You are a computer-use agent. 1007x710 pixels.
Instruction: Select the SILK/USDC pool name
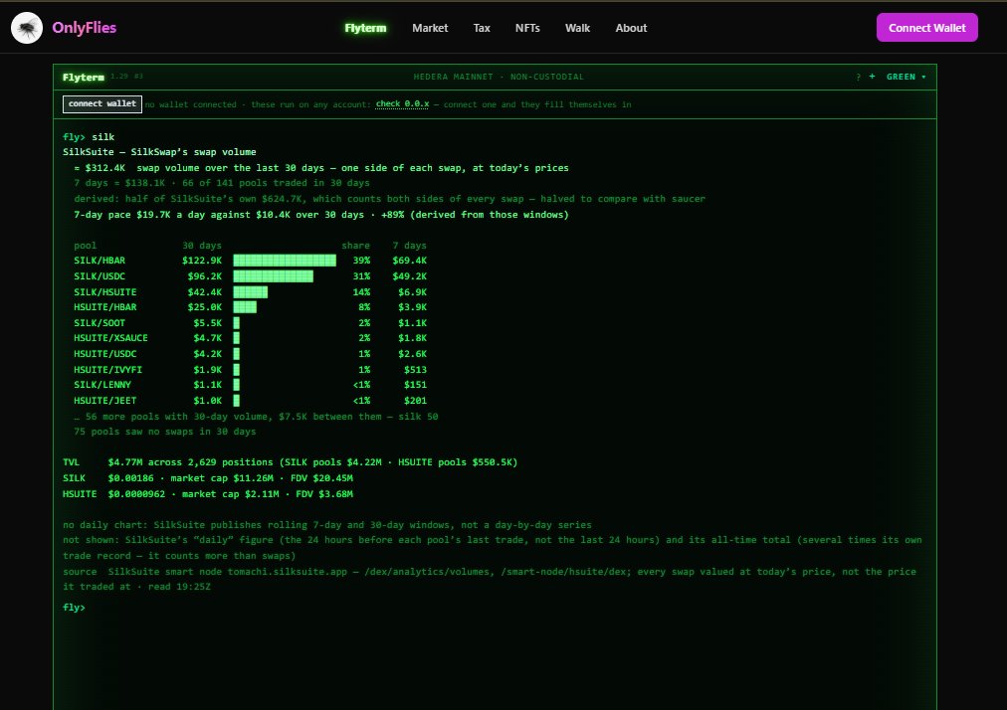(100, 276)
